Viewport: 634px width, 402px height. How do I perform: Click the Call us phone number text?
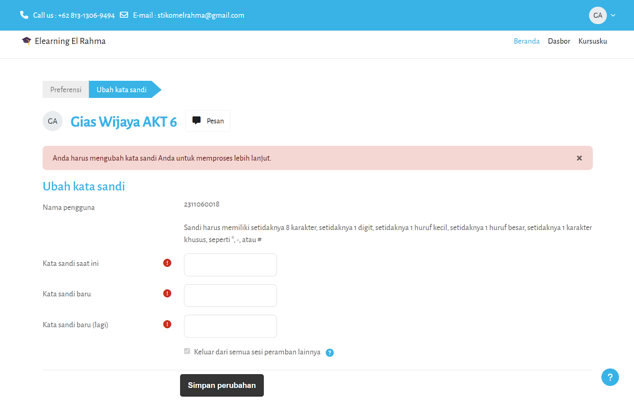(x=74, y=15)
